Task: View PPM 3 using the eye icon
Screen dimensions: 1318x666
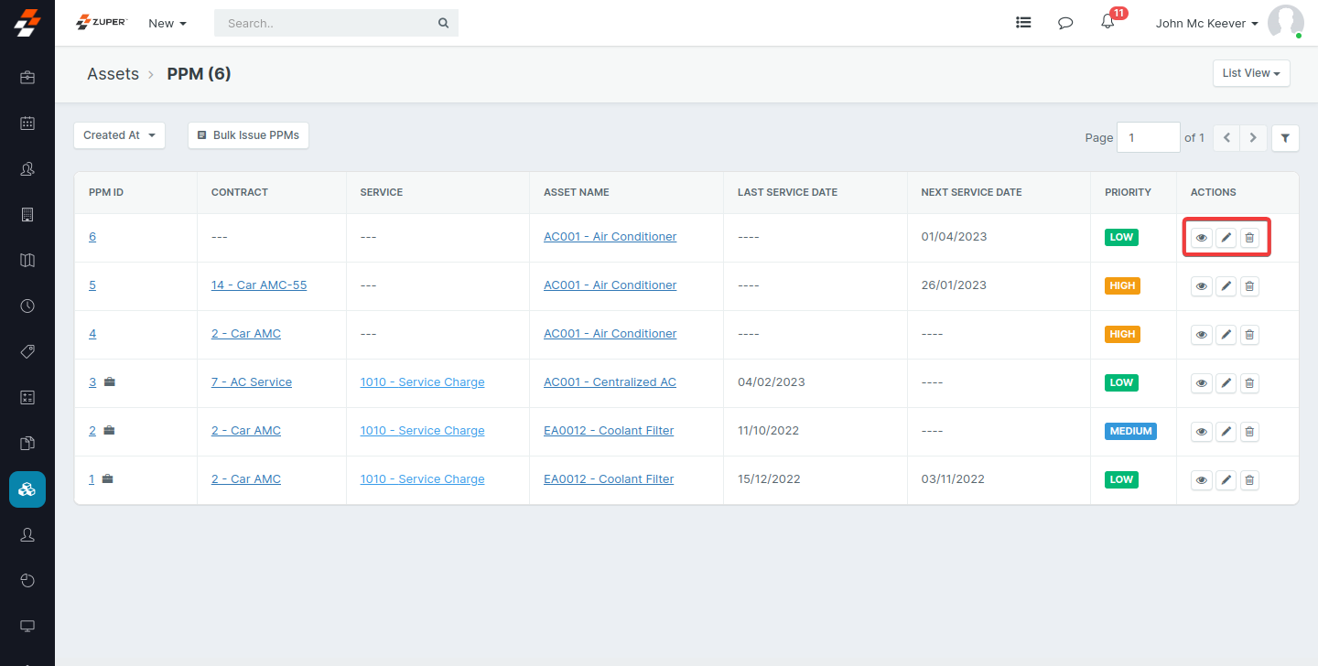Action: [x=1201, y=383]
